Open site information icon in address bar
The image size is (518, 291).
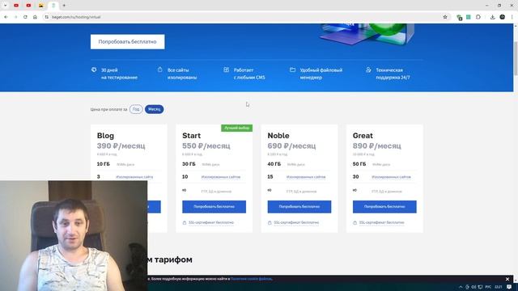point(47,17)
